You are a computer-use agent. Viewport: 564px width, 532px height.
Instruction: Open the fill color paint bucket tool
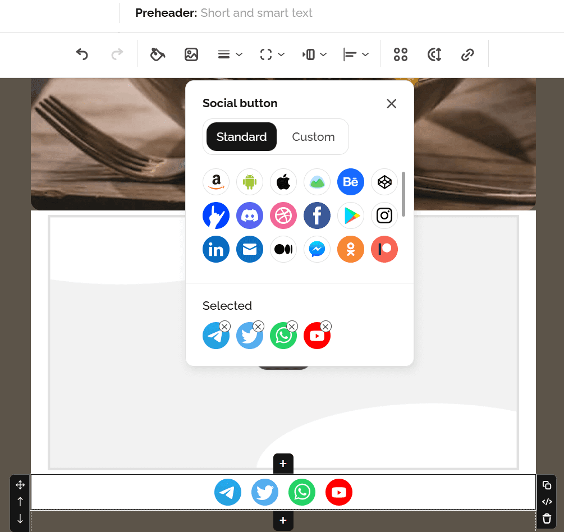pos(158,54)
